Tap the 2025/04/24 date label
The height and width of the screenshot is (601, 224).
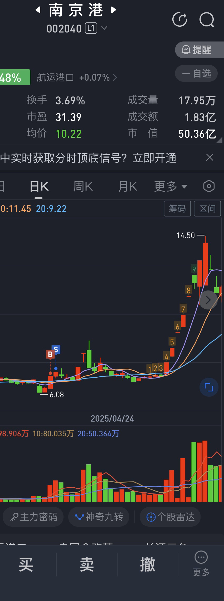pyautogui.click(x=112, y=419)
